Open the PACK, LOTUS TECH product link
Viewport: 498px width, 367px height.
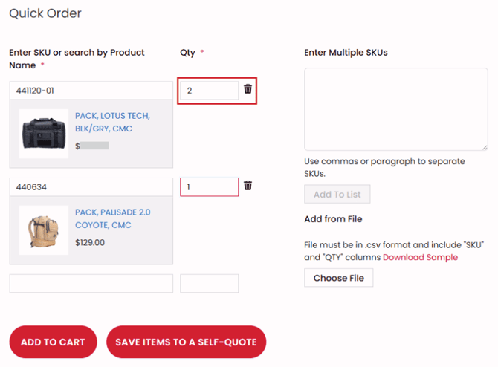[x=112, y=122]
